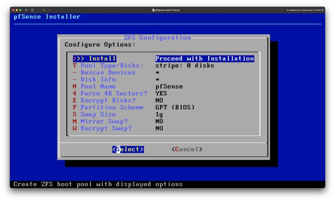Activate the Select button
The height and width of the screenshot is (201, 335).
[x=128, y=149]
